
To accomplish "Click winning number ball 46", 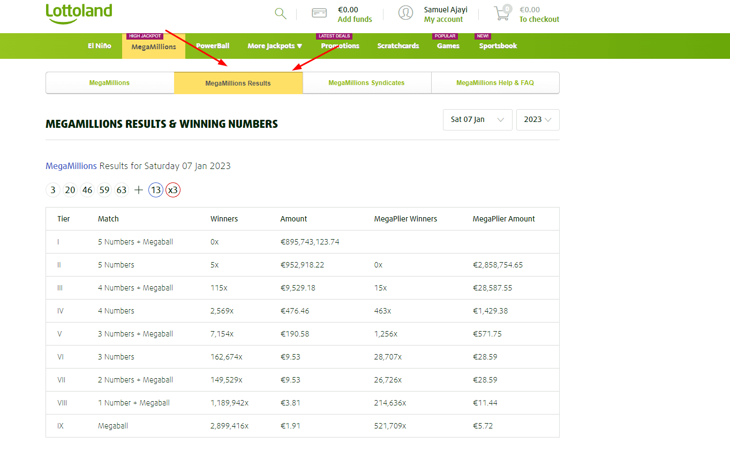I will pos(87,190).
